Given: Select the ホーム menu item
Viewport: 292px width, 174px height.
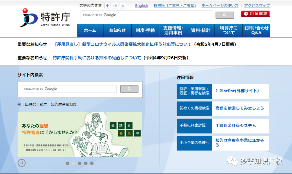Looking at the screenshot, I should click(x=90, y=30).
